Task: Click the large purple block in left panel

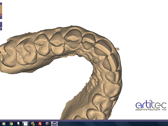Action: point(1,25)
